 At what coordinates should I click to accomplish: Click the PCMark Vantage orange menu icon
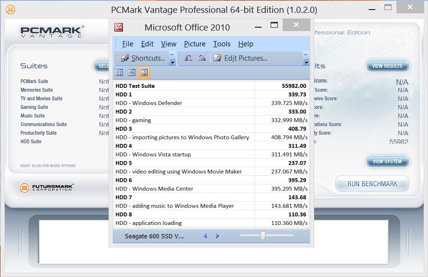pos(10,10)
